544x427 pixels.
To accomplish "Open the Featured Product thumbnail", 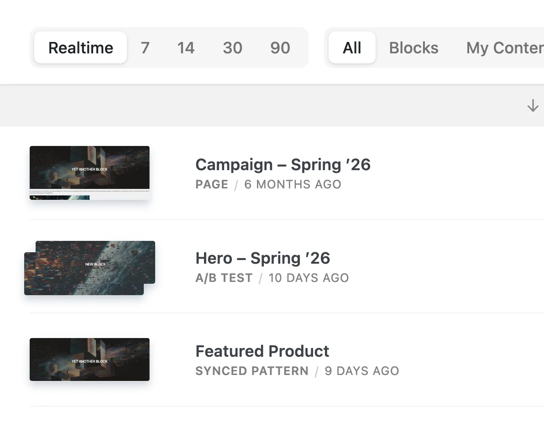I will pyautogui.click(x=89, y=359).
